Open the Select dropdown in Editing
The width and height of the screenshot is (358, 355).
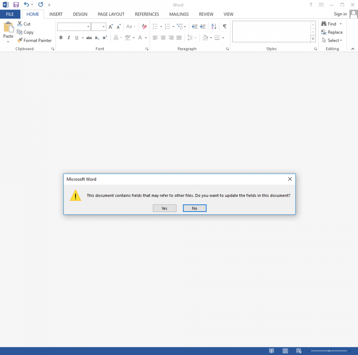click(333, 40)
